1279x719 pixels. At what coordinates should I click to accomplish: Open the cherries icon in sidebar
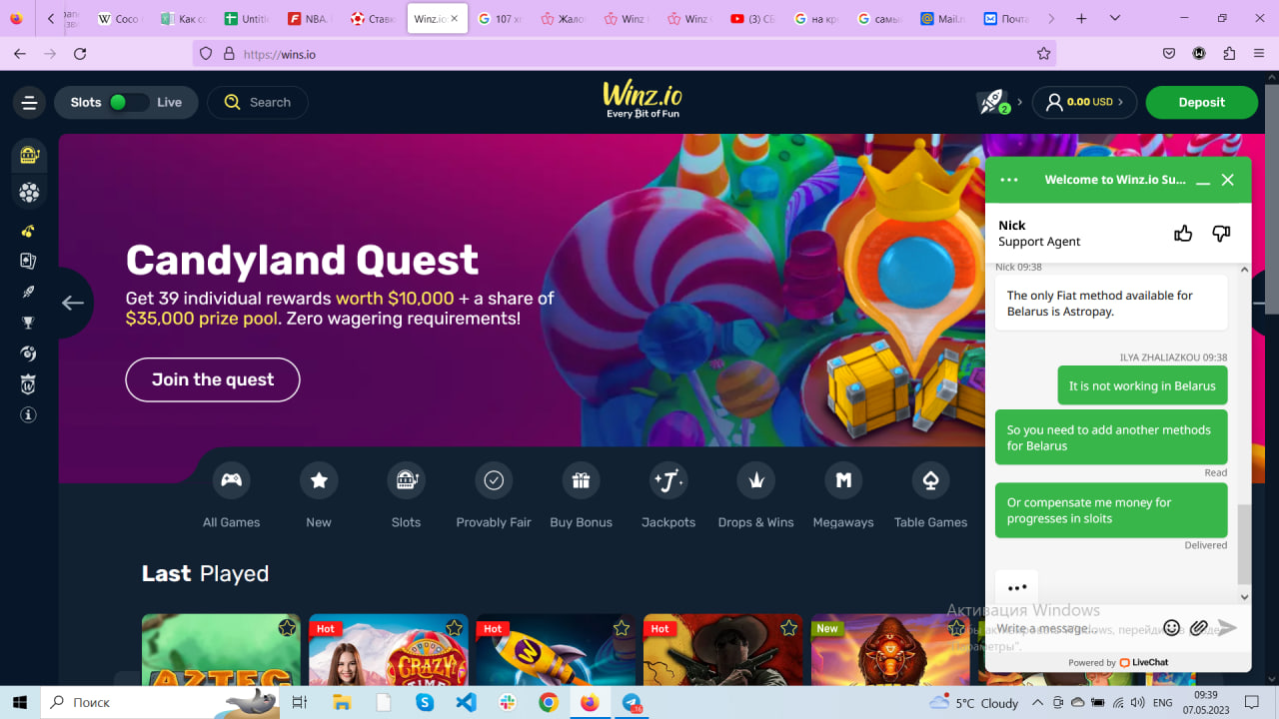[29, 231]
